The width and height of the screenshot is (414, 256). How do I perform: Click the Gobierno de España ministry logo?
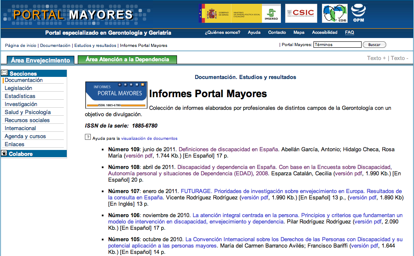pyautogui.click(x=230, y=13)
